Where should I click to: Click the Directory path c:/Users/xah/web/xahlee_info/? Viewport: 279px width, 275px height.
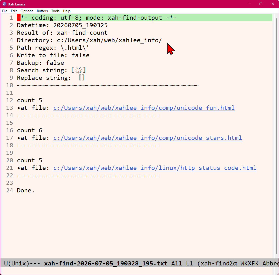pyautogui.click(x=109, y=40)
